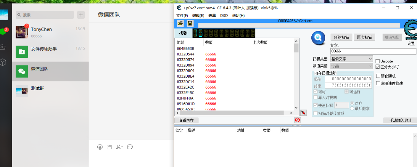417x167 pixels.
Task: Open the WeChat favorites cube icon
Action: click(x=3, y=62)
